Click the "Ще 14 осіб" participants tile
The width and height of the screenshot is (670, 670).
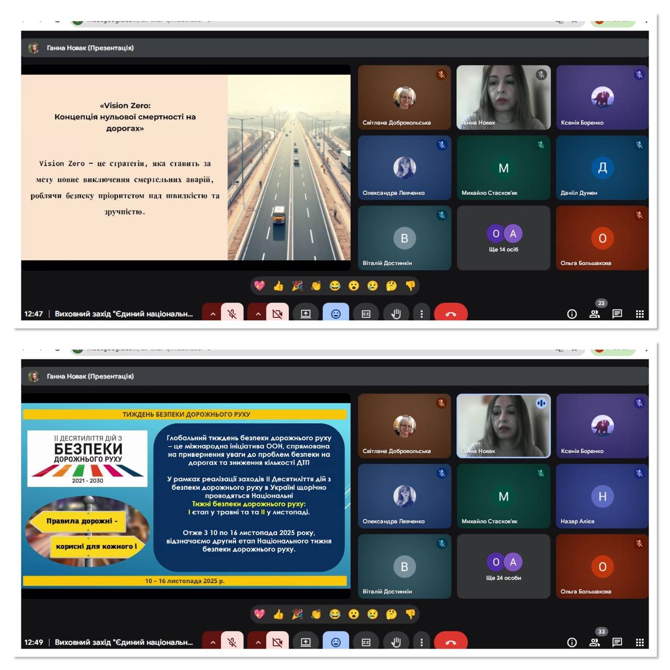pos(503,238)
